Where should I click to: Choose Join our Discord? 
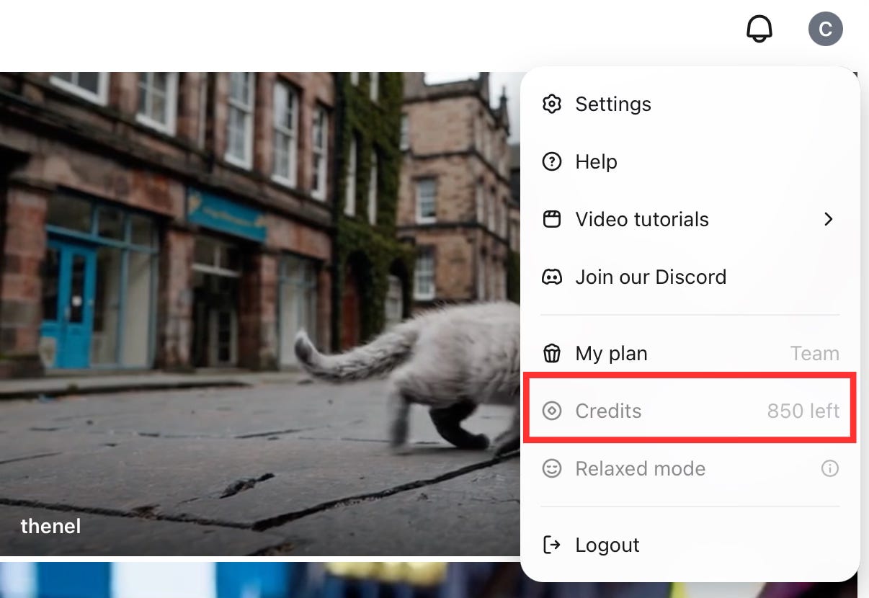coord(690,277)
